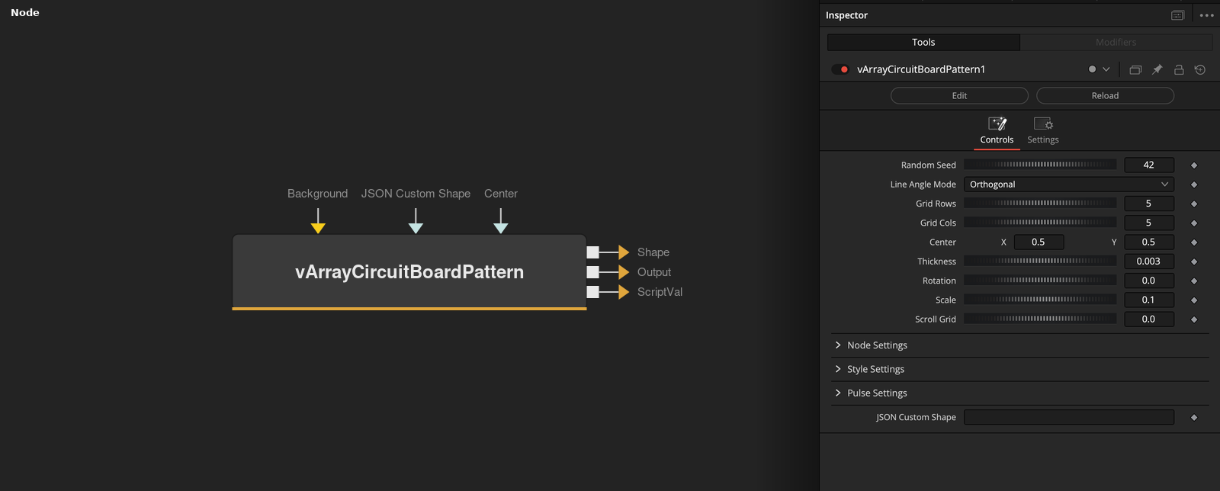Screen dimensions: 1220x491
Task: Click the Thickness value field 0.003
Action: (1149, 261)
